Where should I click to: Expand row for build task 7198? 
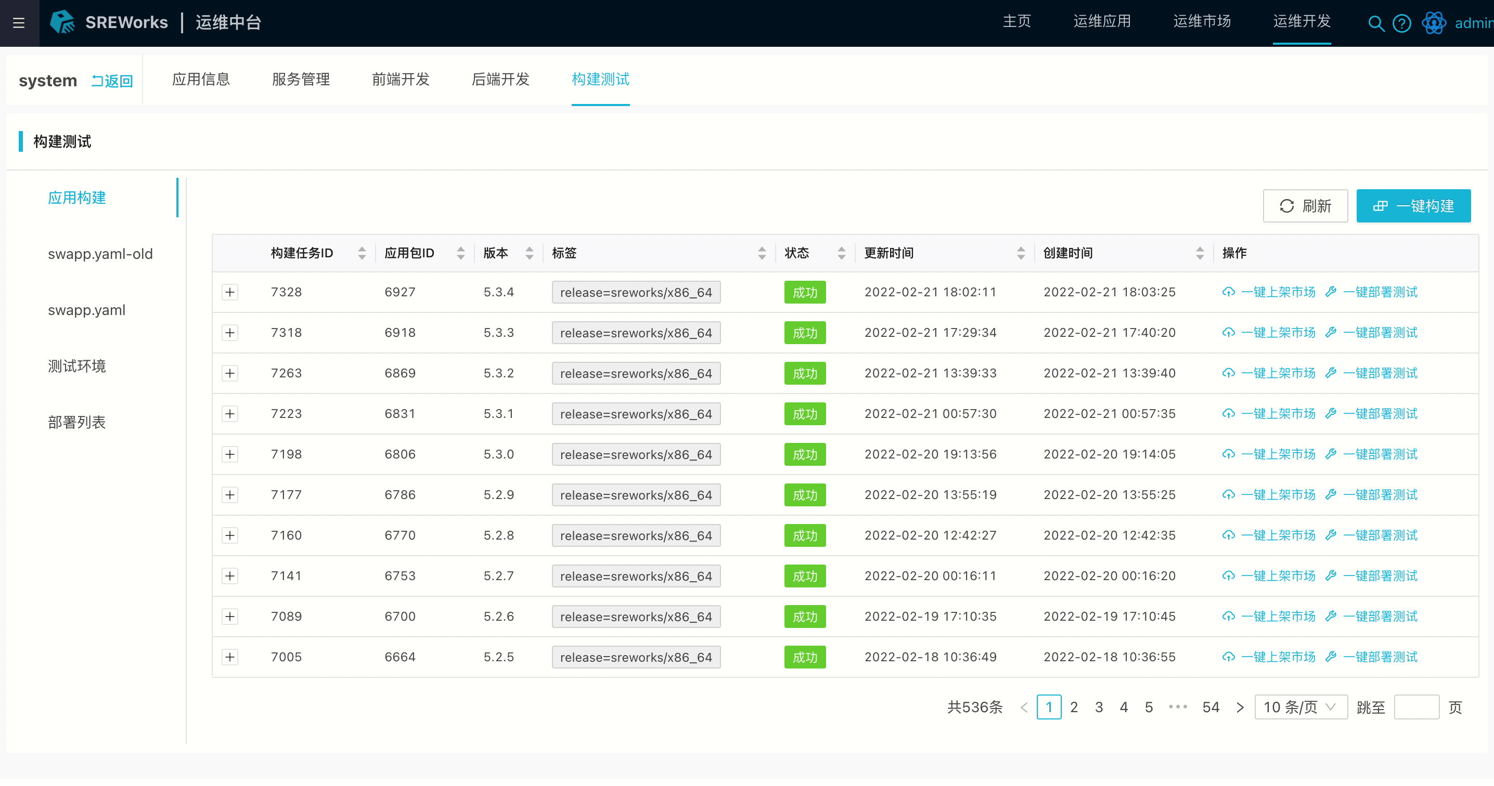point(230,454)
